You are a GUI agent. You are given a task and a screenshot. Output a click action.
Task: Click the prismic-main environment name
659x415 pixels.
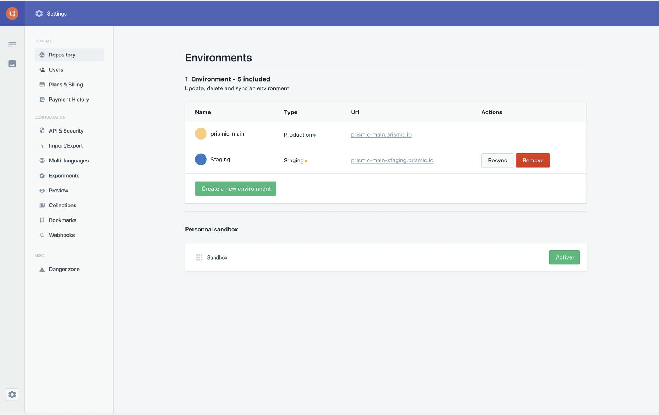(227, 134)
